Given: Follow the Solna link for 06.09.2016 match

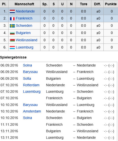Looking at the screenshot, I should [x=27, y=65].
